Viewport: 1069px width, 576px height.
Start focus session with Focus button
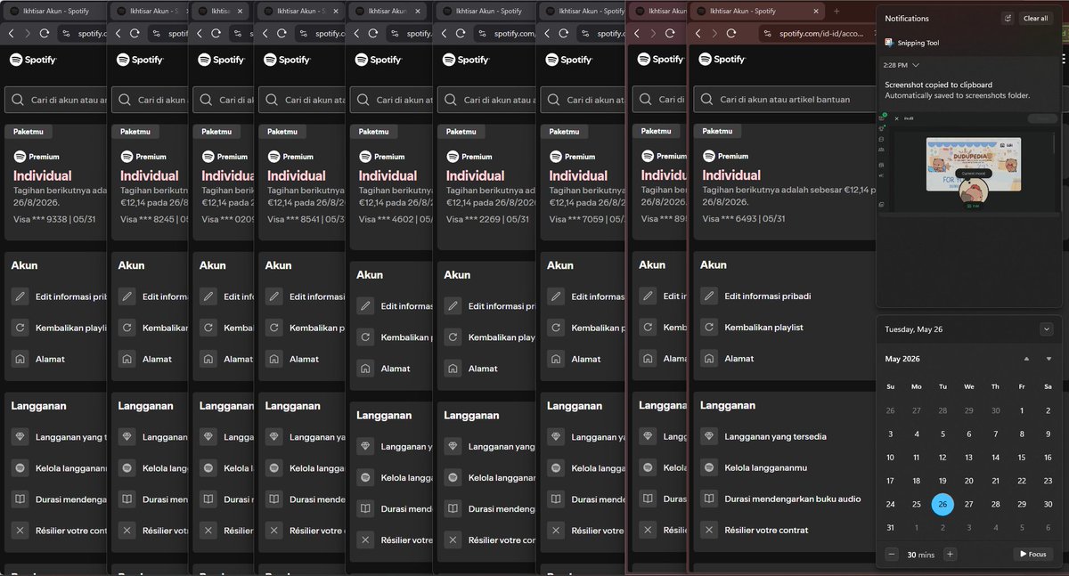point(1032,554)
